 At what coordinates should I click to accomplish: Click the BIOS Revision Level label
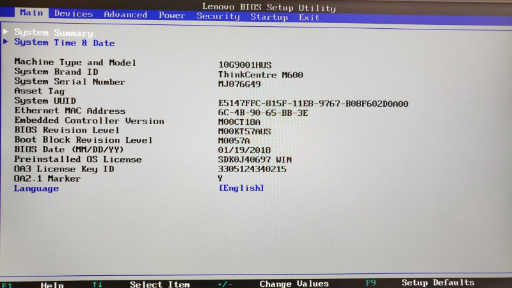pyautogui.click(x=67, y=130)
